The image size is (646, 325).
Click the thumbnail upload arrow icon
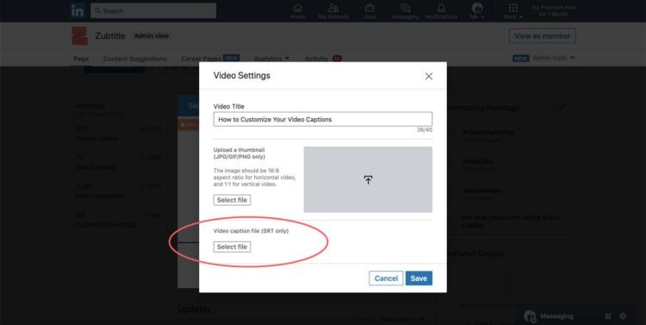click(x=368, y=180)
